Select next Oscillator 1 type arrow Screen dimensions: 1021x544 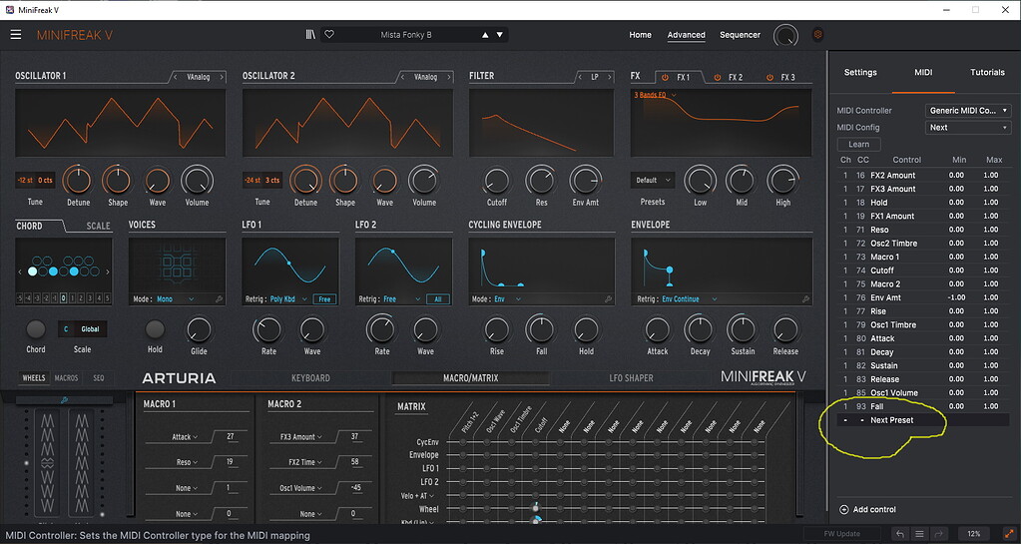222,77
